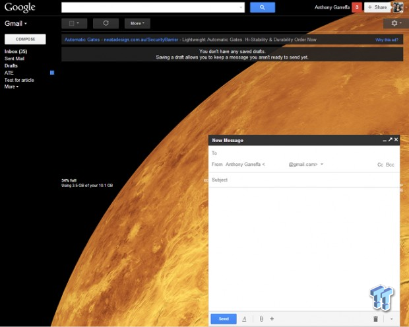The width and height of the screenshot is (409, 327).
Task: Add Cc recipients
Action: [380, 164]
